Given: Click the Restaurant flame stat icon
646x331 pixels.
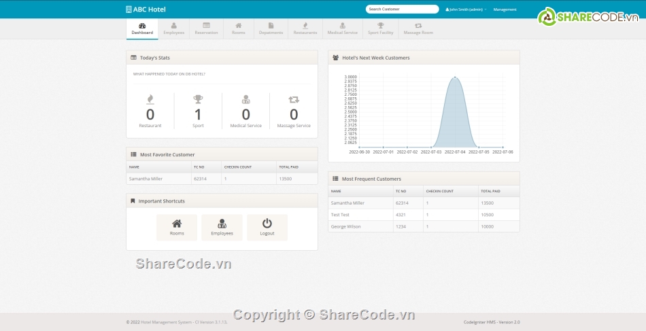Looking at the screenshot, I should (x=150, y=99).
